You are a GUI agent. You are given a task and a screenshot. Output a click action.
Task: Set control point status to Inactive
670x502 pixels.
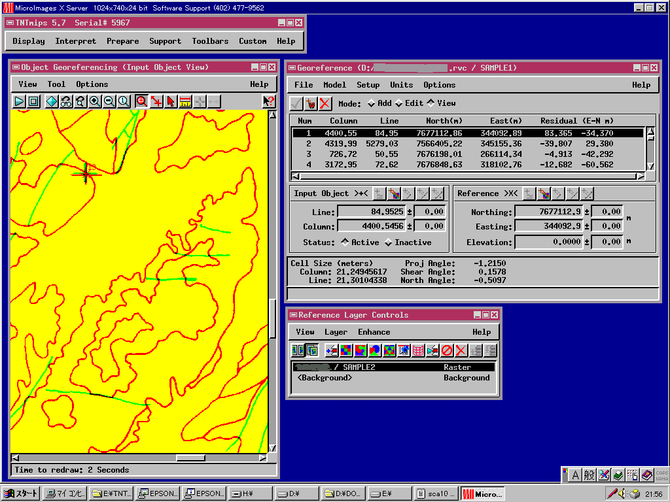click(x=389, y=243)
